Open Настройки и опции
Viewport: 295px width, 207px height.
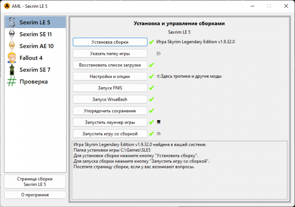[110, 76]
